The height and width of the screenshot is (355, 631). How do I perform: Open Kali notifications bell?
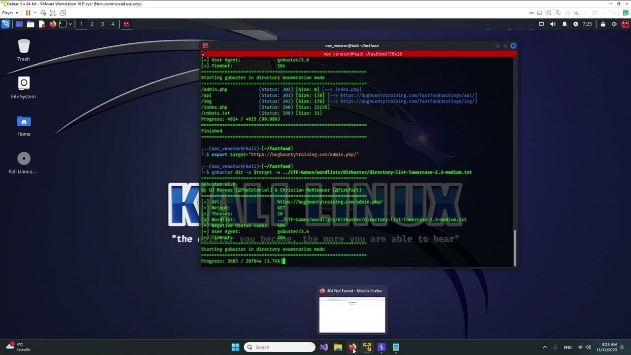564,24
